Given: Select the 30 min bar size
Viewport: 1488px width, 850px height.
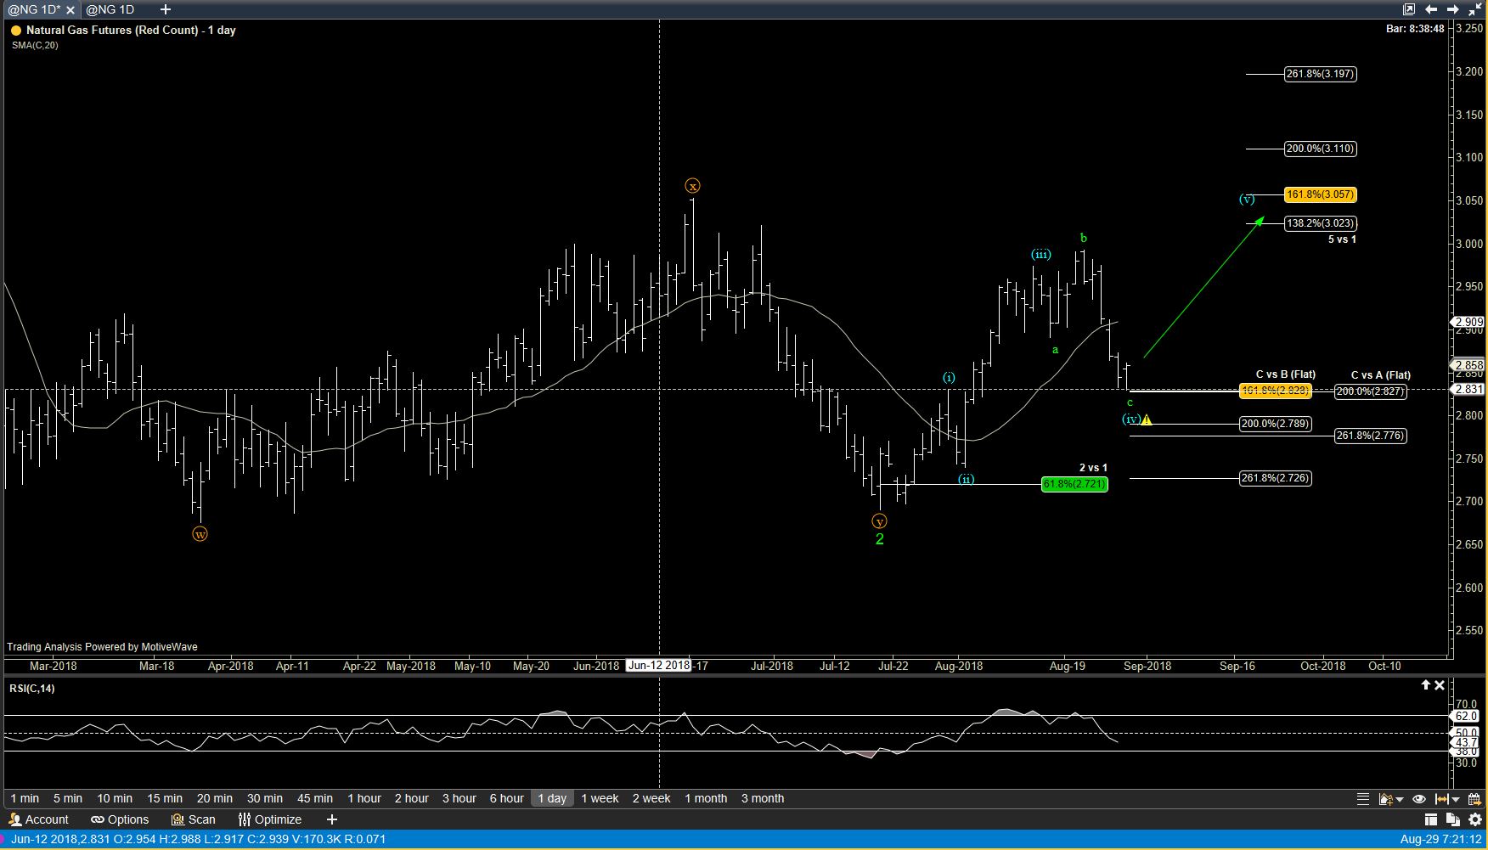Looking at the screenshot, I should point(265,798).
